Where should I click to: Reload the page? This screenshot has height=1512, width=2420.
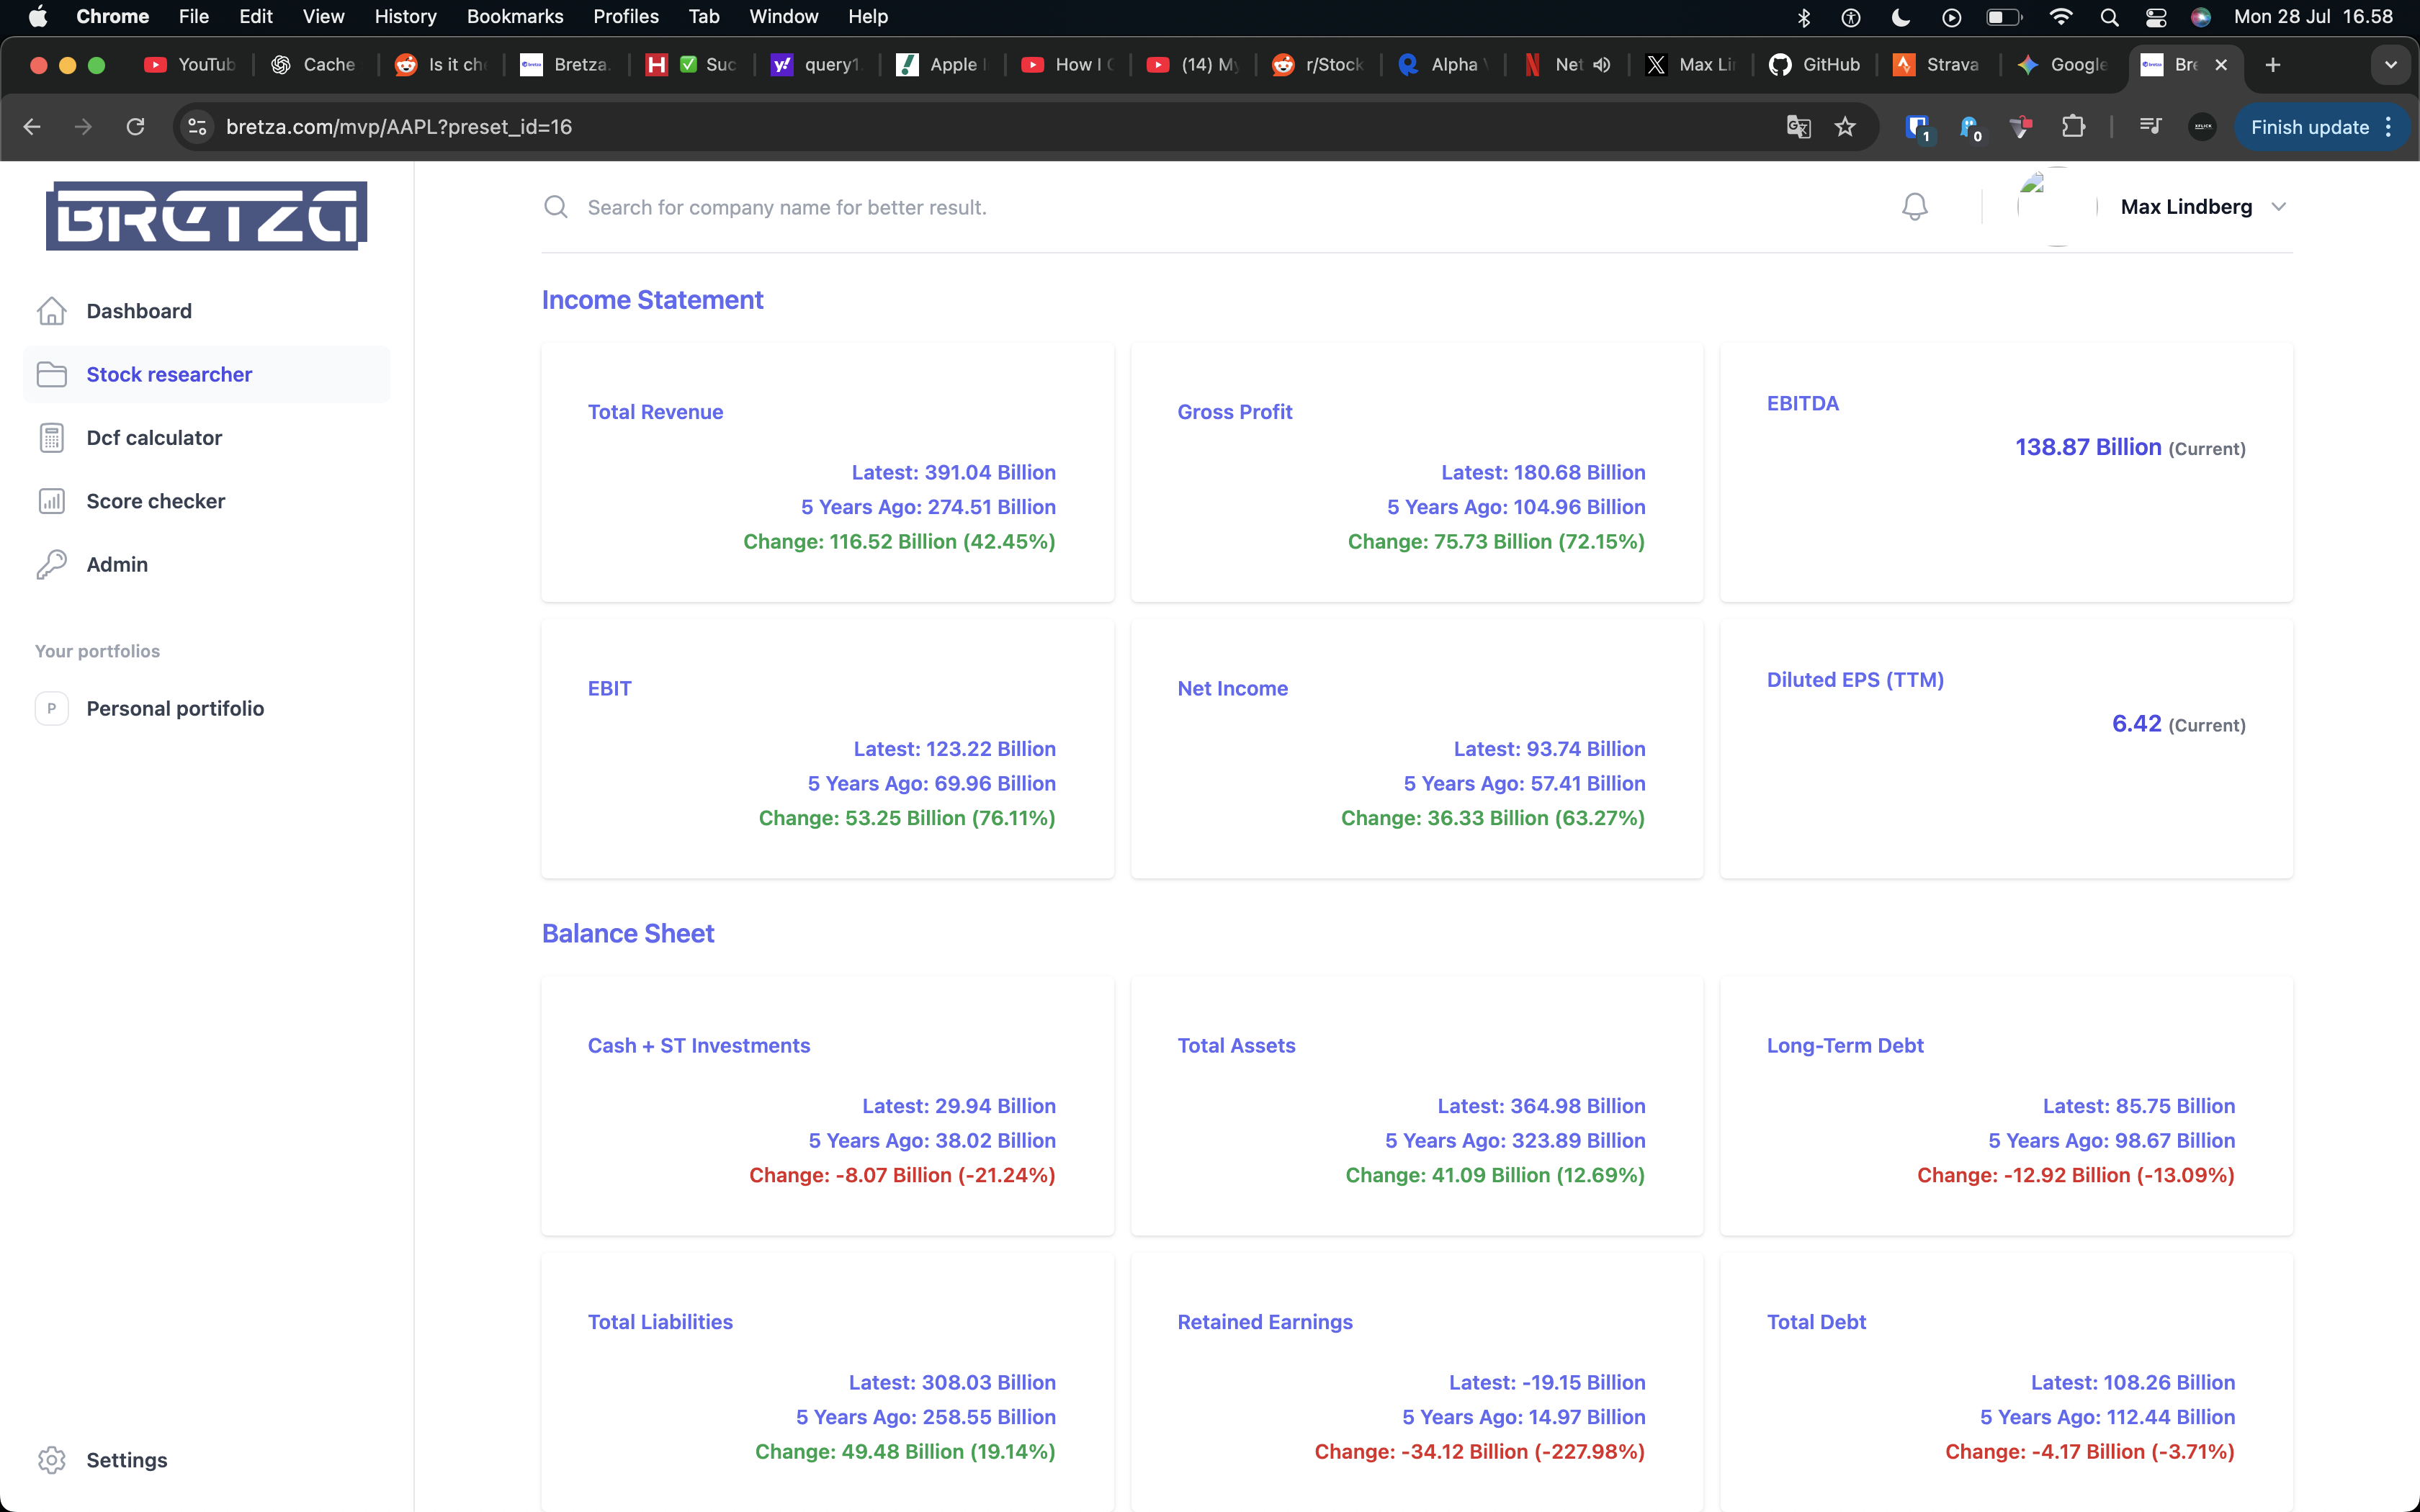135,127
